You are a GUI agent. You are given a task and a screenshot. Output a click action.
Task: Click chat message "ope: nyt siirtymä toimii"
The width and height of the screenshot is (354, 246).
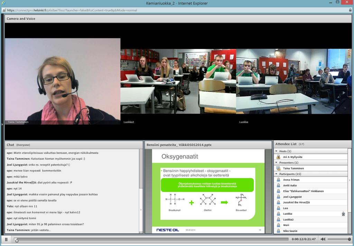21,218
